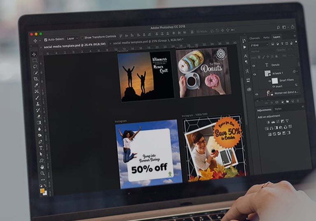Open the Styles tab
The width and height of the screenshot is (316, 221).
(278, 109)
